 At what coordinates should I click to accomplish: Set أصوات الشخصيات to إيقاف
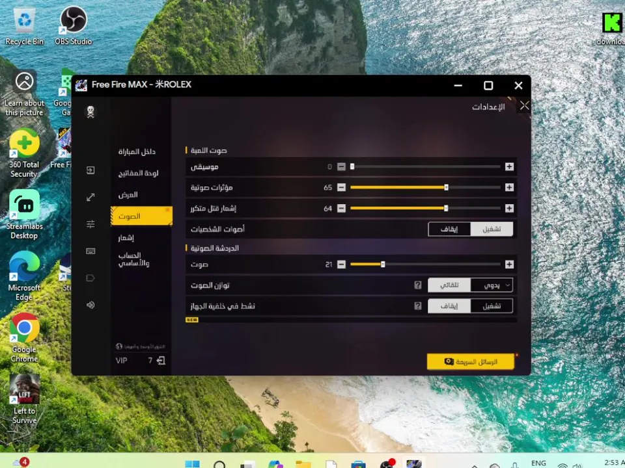[449, 229]
